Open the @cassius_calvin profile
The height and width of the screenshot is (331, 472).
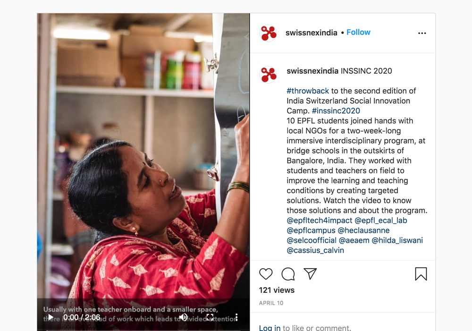click(x=315, y=250)
